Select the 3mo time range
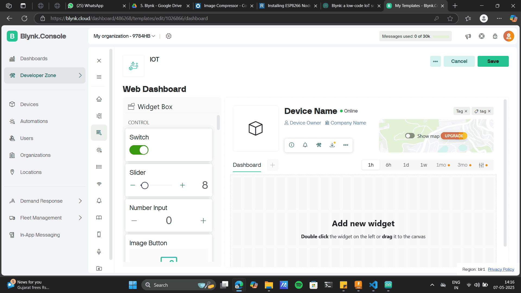Image resolution: width=521 pixels, height=293 pixels. (x=464, y=165)
